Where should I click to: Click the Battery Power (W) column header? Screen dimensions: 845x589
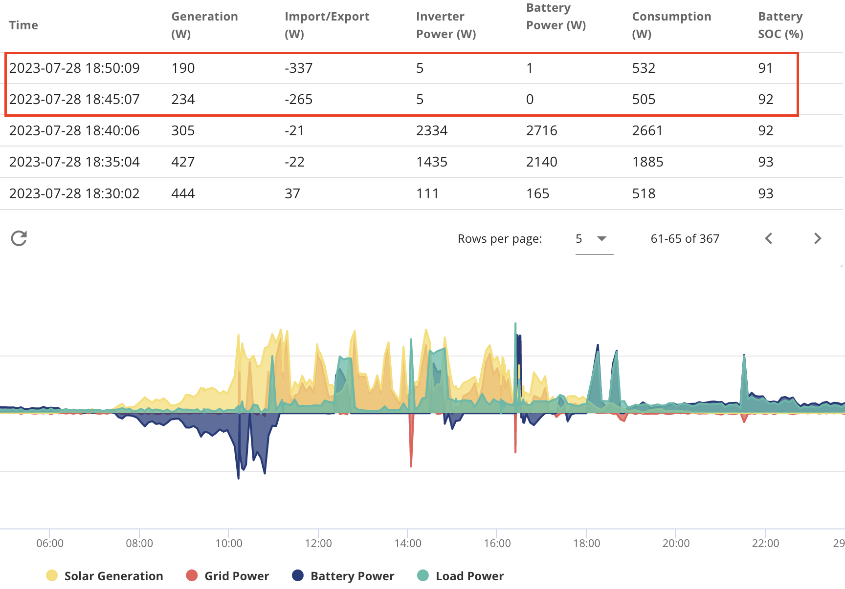click(x=556, y=17)
